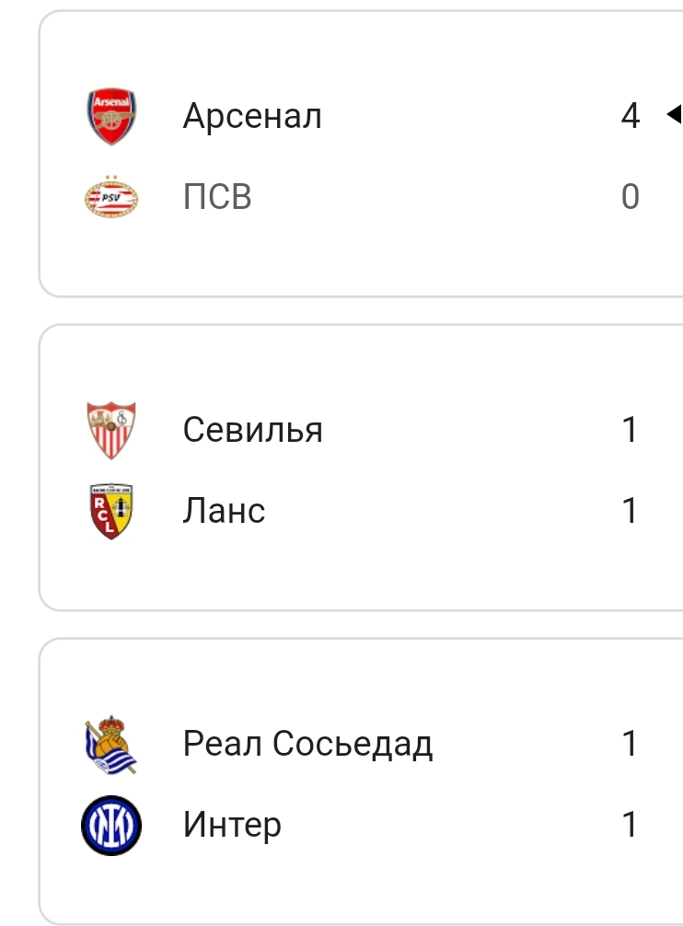Click Lens's score of 1
Image resolution: width=683 pixels, height=926 pixels.
(x=631, y=511)
